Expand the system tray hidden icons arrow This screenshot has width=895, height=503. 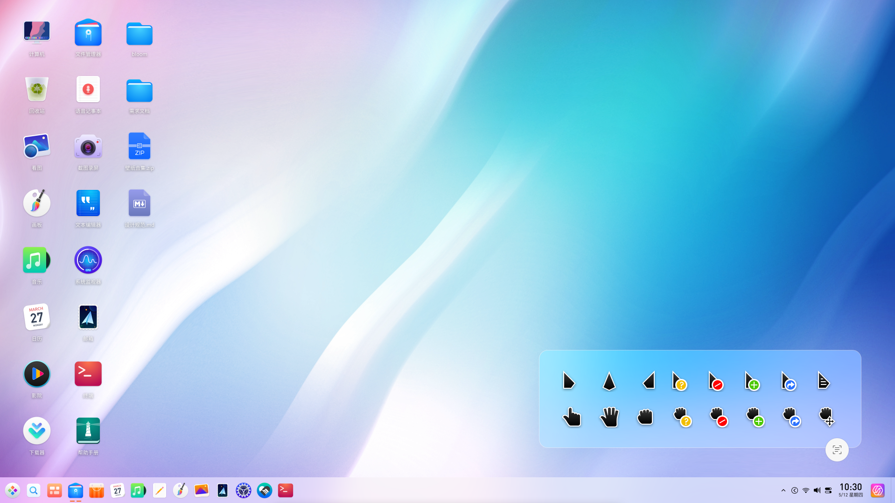click(x=783, y=490)
